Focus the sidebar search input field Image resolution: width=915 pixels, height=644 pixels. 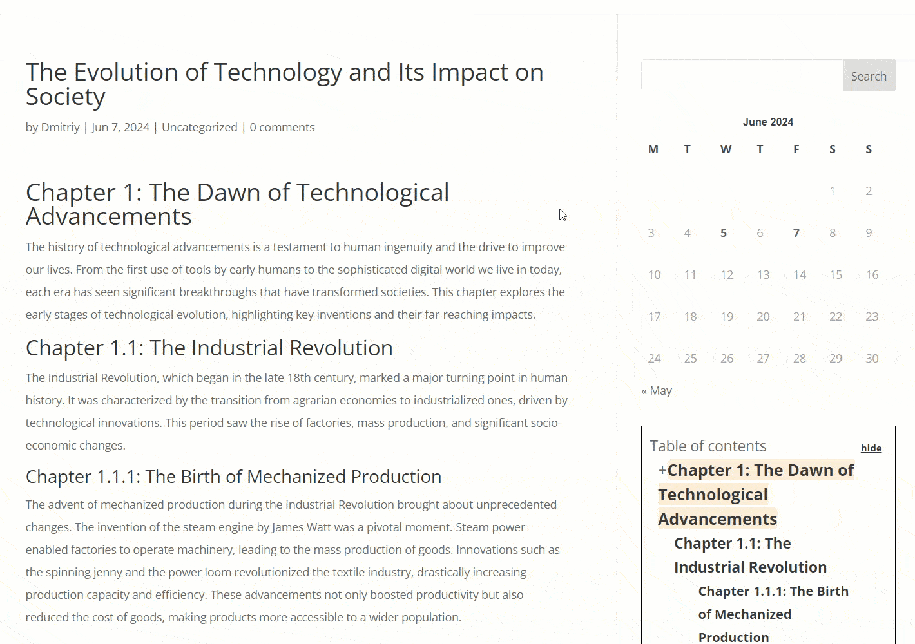click(742, 76)
